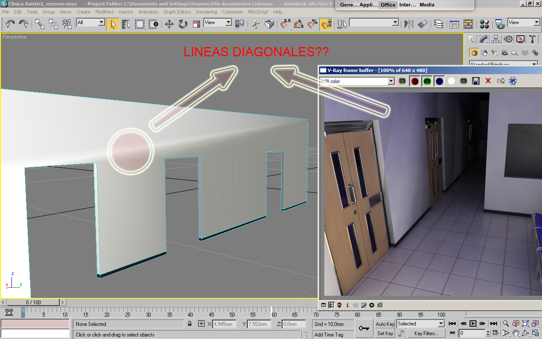Switch to the Office tab in top bar
This screenshot has width=542, height=339.
click(388, 5)
